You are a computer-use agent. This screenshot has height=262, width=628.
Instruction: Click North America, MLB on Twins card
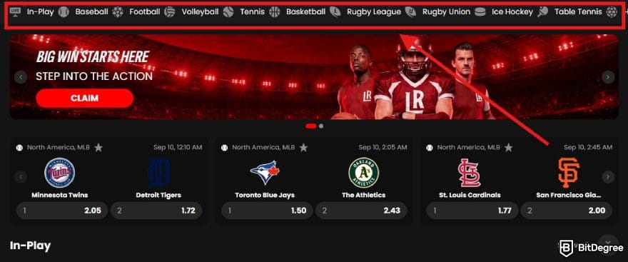click(59, 148)
